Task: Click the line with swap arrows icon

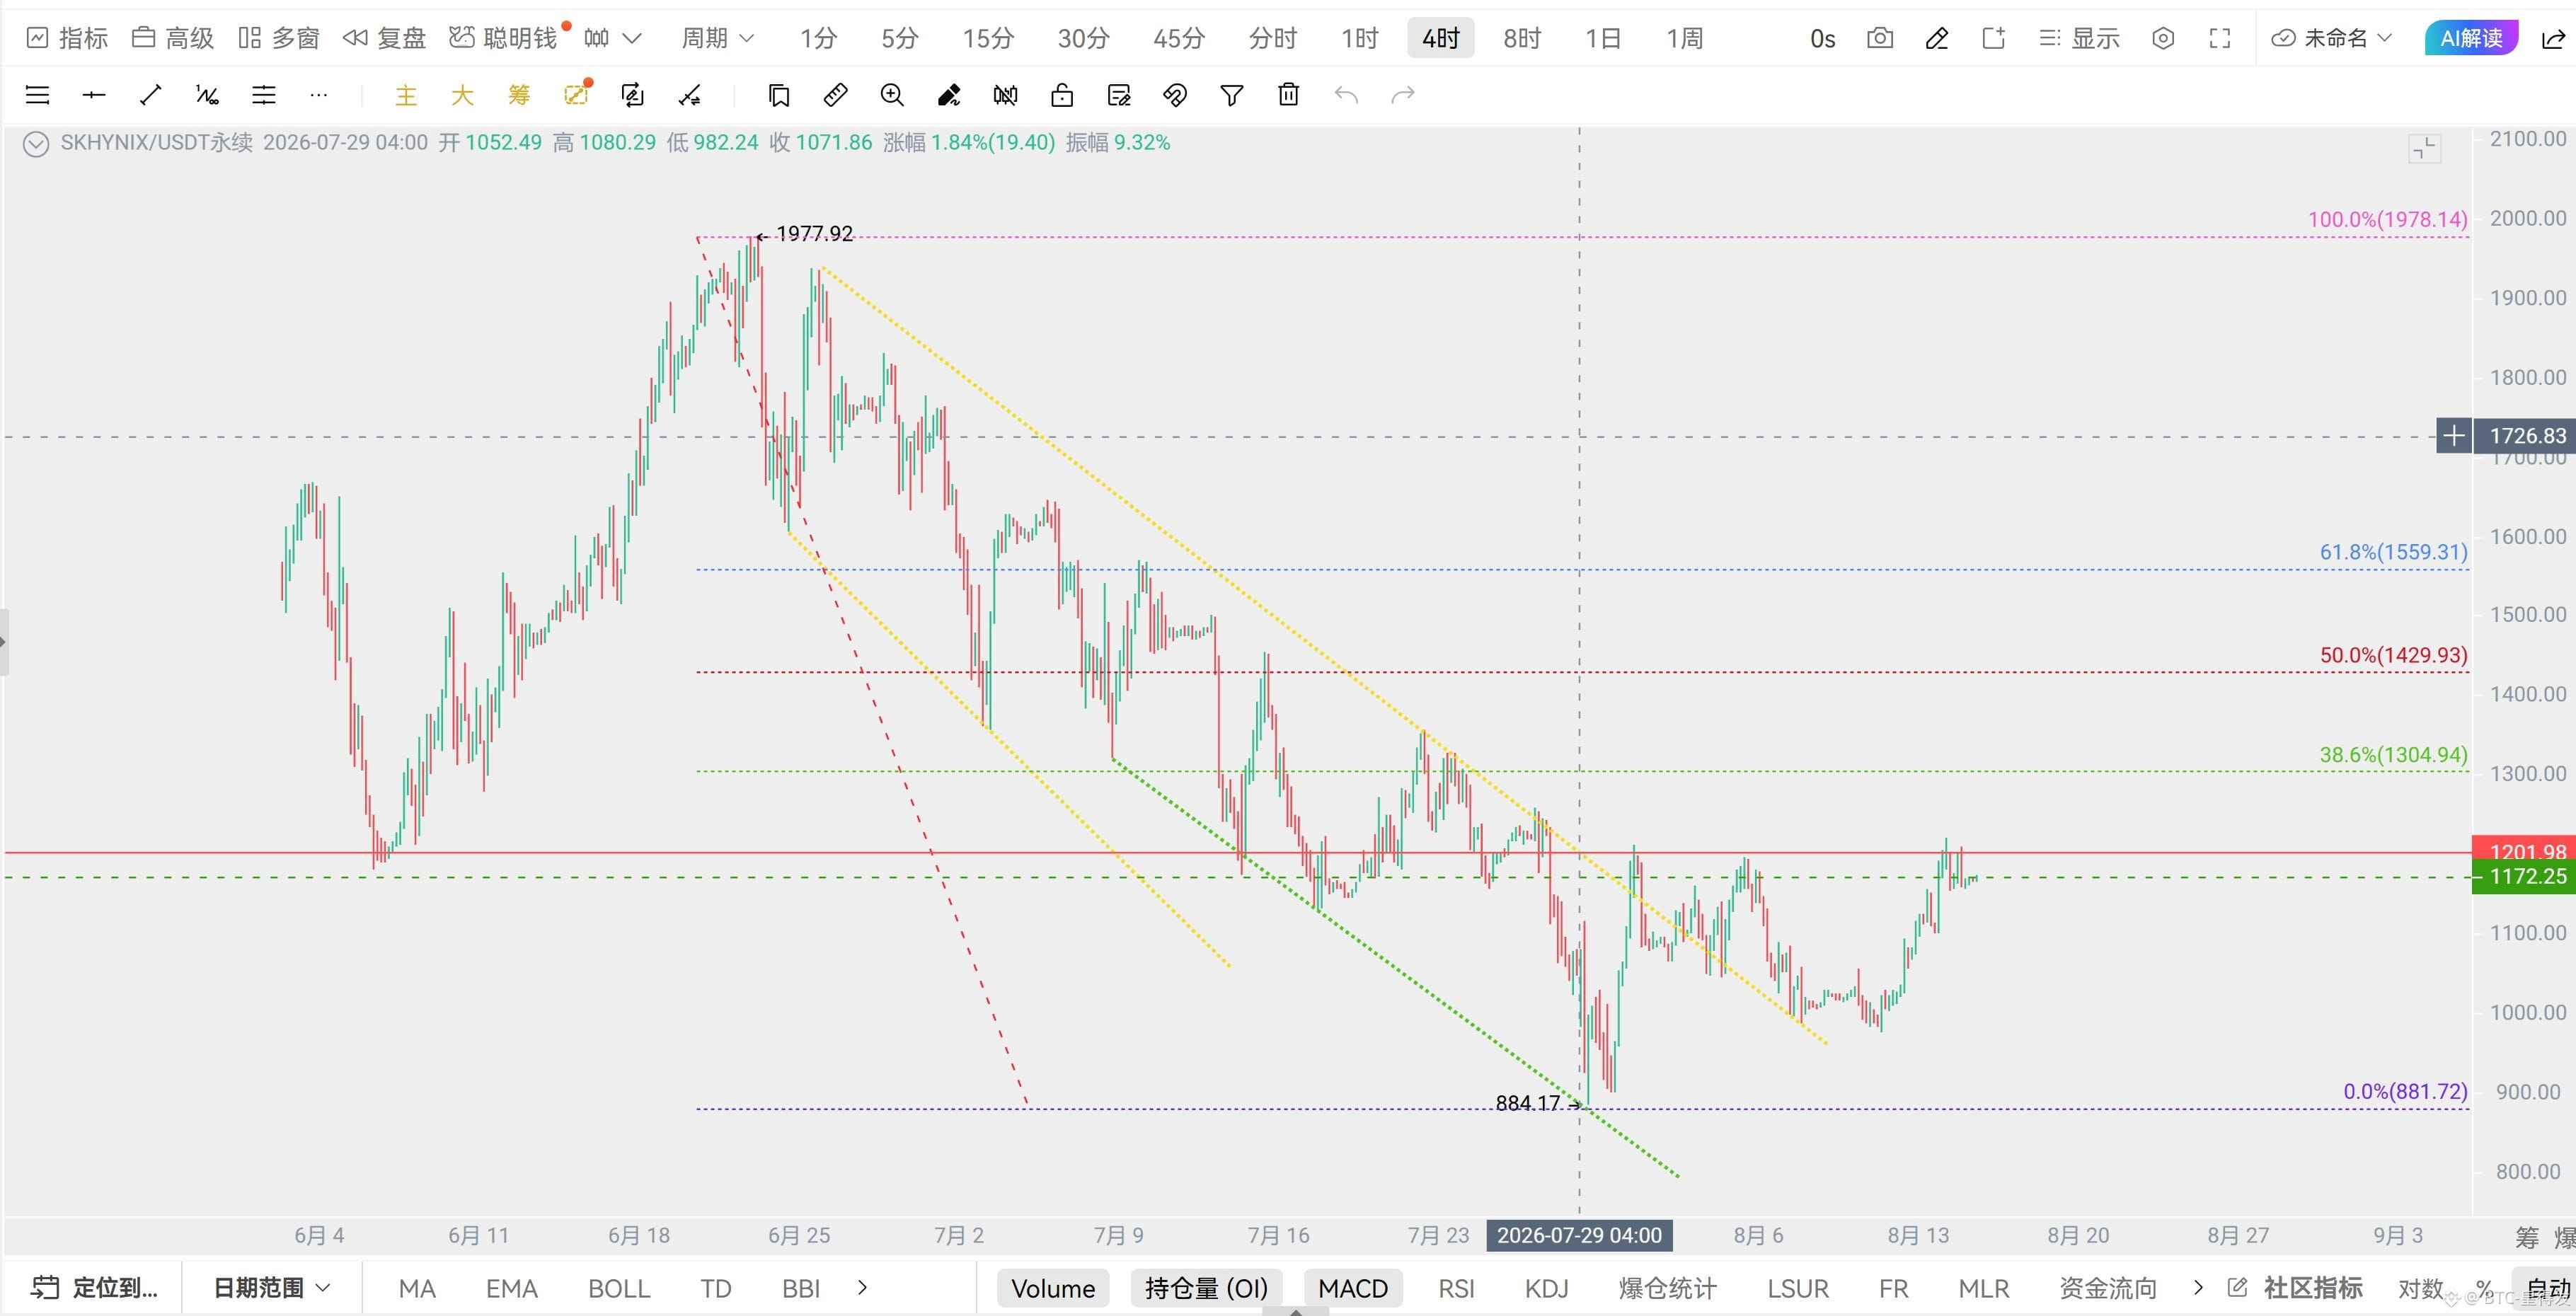Action: [689, 95]
